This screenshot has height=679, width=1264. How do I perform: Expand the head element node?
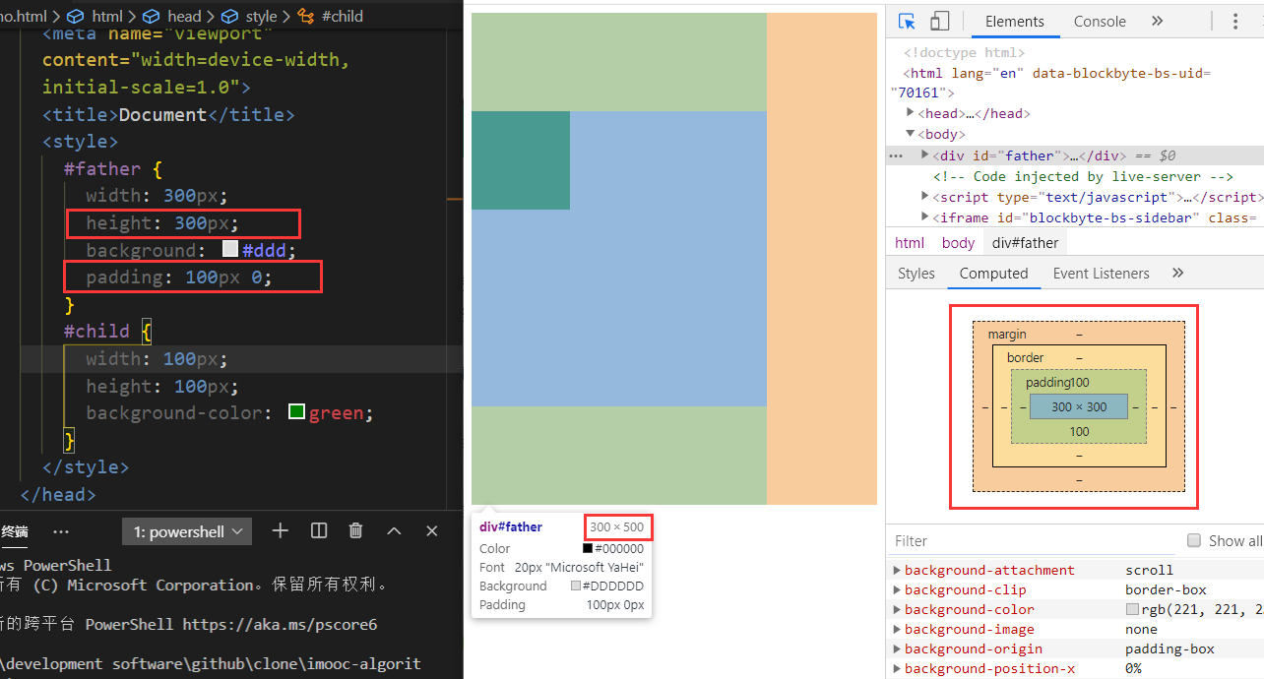pyautogui.click(x=911, y=112)
